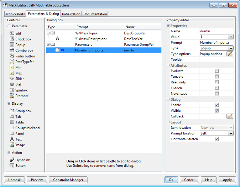Collapse the Layout property section
Image resolution: width=240 pixels, height=187 pixels.
(168, 122)
